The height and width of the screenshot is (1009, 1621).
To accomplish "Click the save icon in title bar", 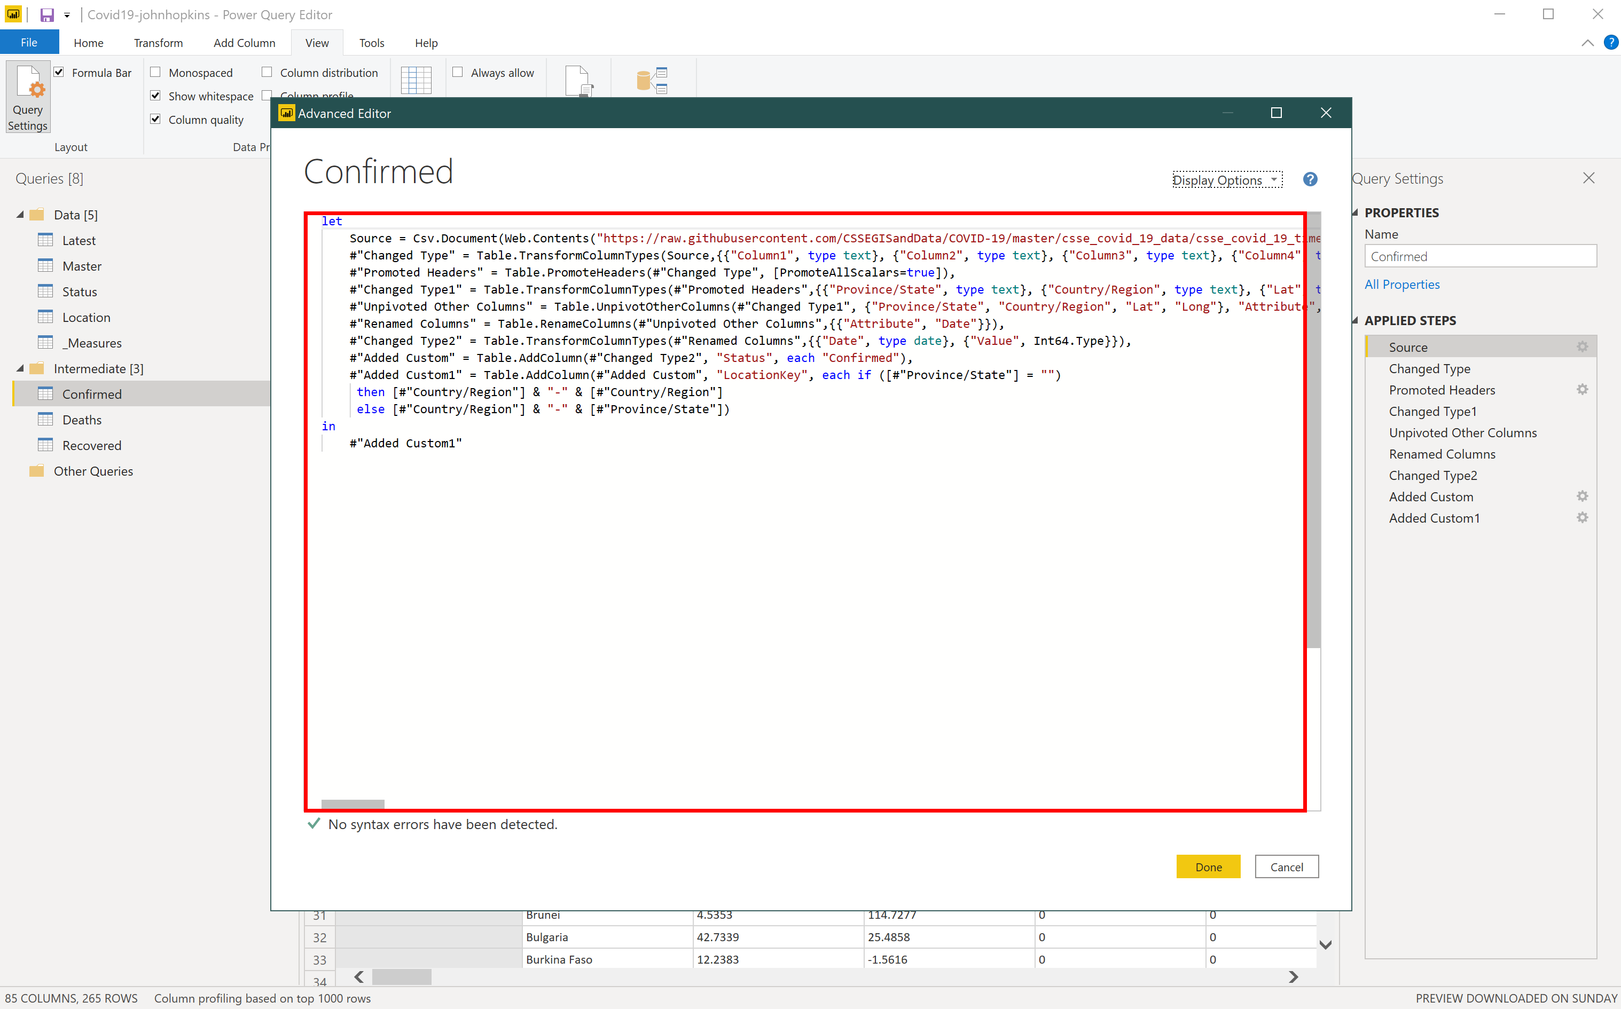I will [47, 15].
